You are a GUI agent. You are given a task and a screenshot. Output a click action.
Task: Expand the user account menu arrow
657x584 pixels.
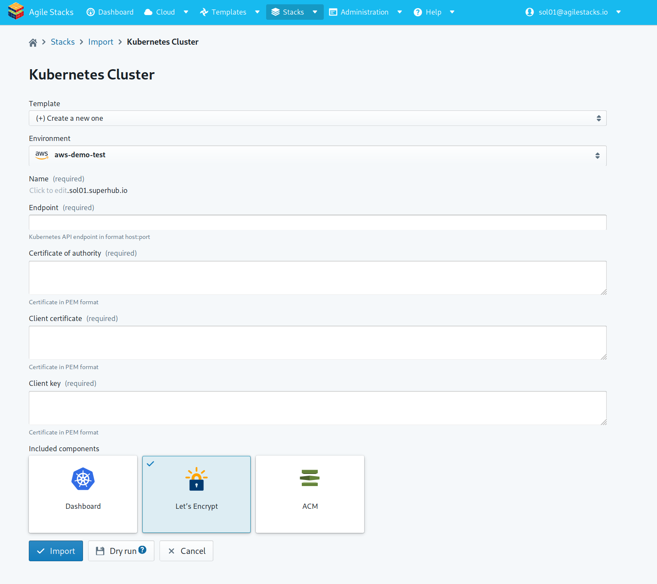[x=618, y=12]
